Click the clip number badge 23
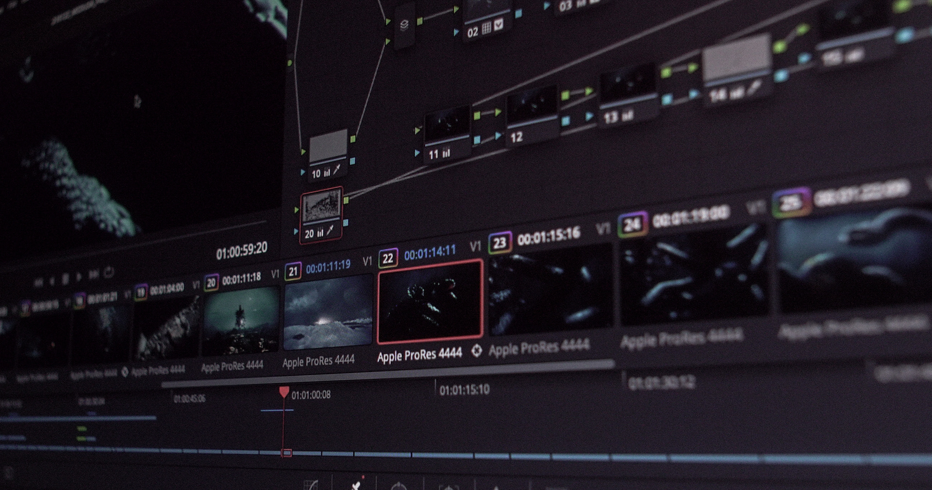The height and width of the screenshot is (490, 932). pos(499,243)
